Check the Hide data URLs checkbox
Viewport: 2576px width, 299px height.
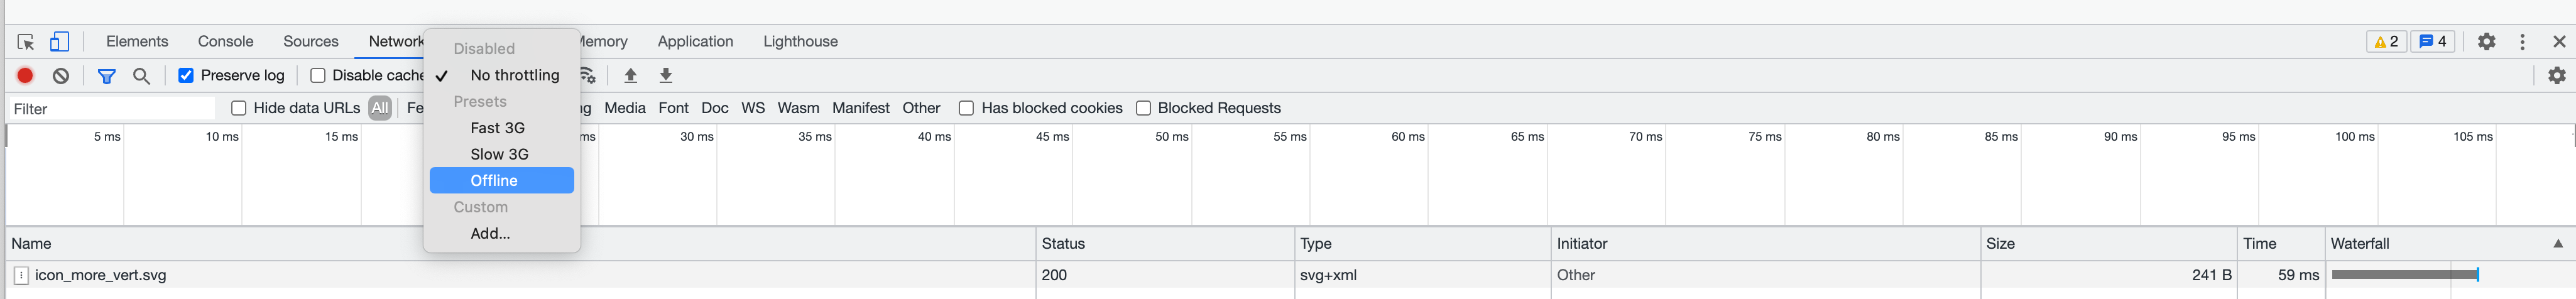(x=239, y=108)
